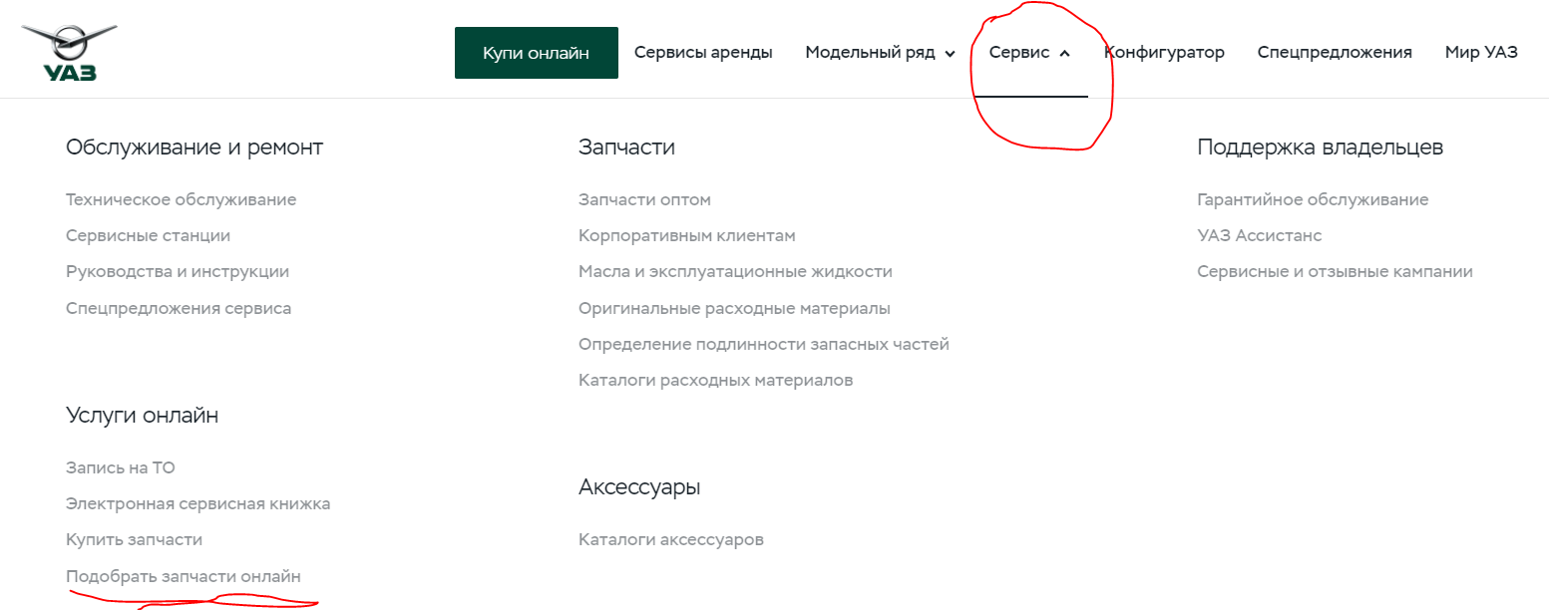The height and width of the screenshot is (610, 1549).
Task: Open Запись на ТО link
Action: click(120, 467)
